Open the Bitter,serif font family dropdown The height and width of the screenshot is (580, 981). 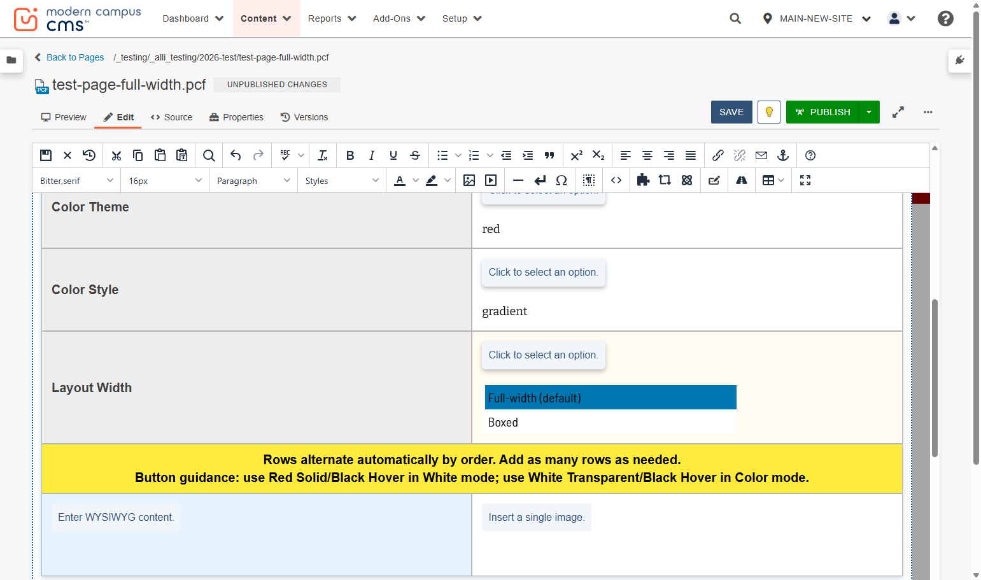click(76, 181)
